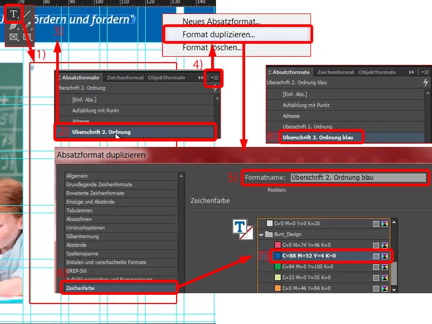
Task: Collapse the Bunt_Design swatch folder triangle
Action: pyautogui.click(x=261, y=235)
